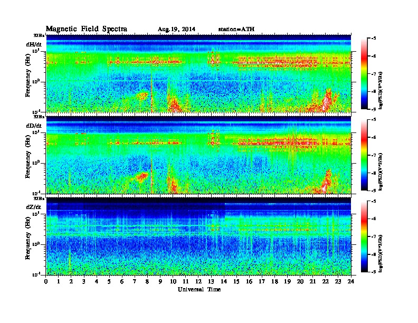
Task: Click the dD/dt panel color bar
Action: click(364, 155)
